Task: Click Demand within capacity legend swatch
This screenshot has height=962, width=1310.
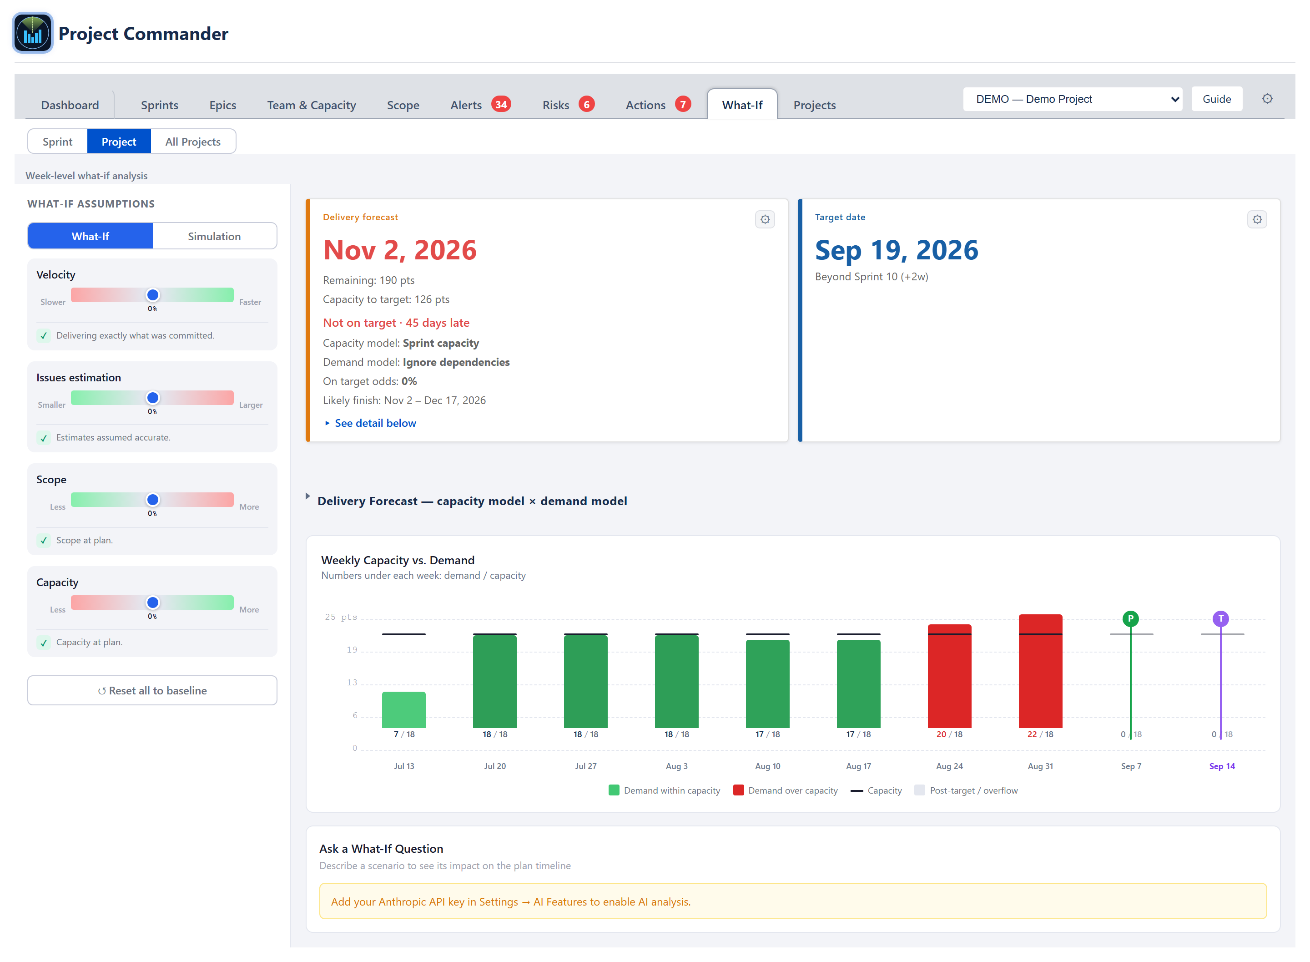Action: [614, 790]
